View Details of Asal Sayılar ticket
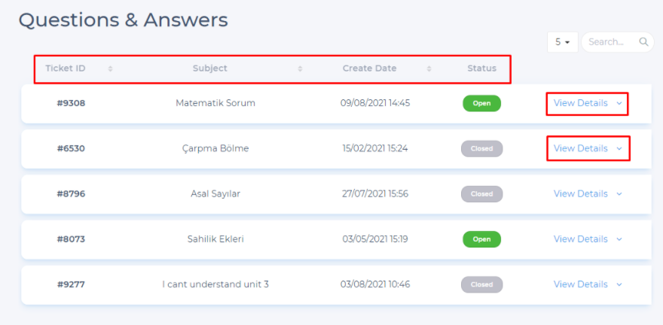This screenshot has height=325, width=663. [x=580, y=193]
